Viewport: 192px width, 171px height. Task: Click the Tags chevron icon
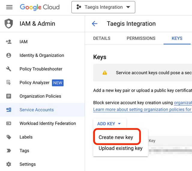click(x=9, y=151)
